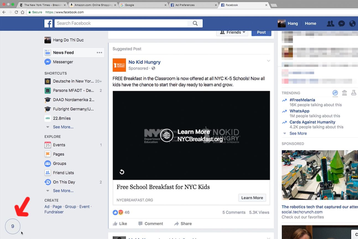Switch to the Google tab

pyautogui.click(x=143, y=5)
